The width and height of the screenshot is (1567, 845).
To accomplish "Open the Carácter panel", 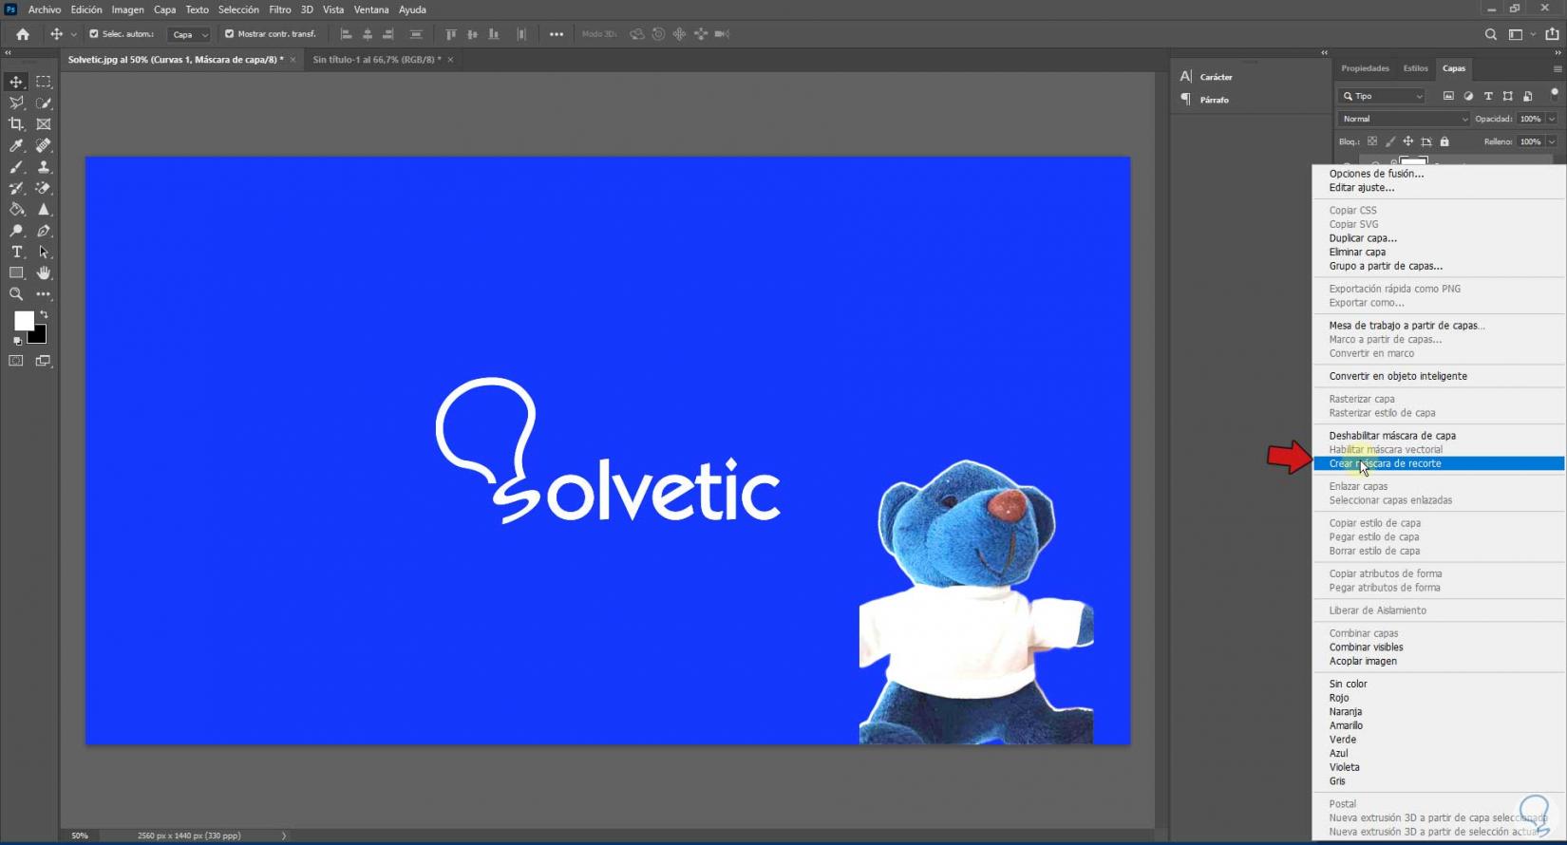I will click(1206, 77).
